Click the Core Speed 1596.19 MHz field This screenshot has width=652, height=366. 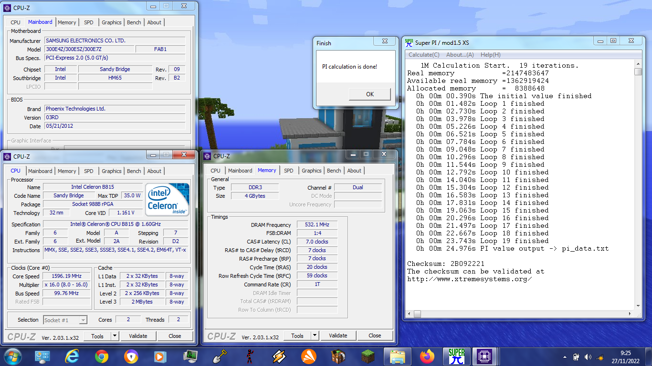[x=66, y=276]
